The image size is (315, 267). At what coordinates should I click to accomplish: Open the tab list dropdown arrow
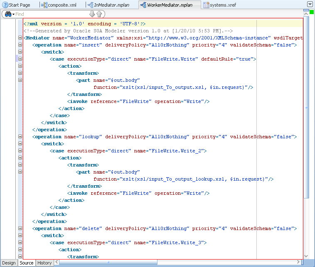(x=310, y=4)
